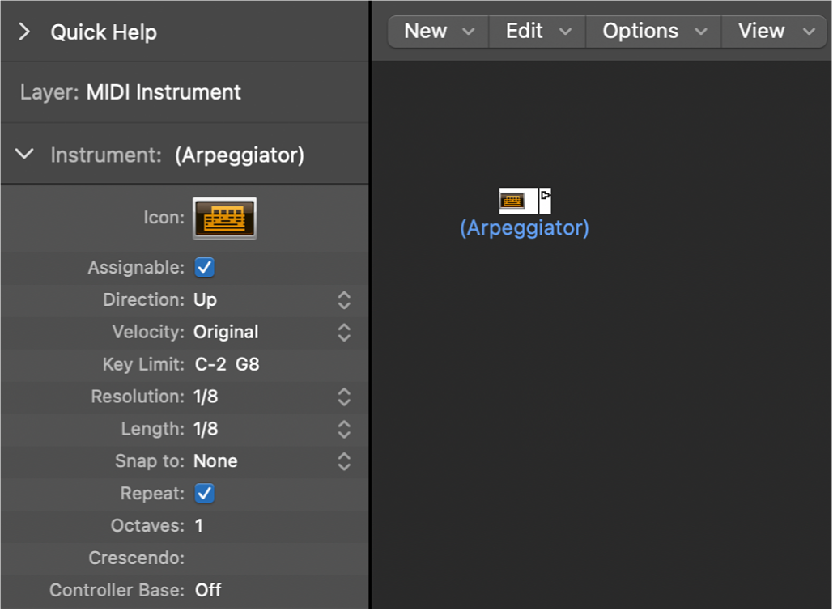
Task: Toggle the Assignable checkbox
Action: point(204,267)
